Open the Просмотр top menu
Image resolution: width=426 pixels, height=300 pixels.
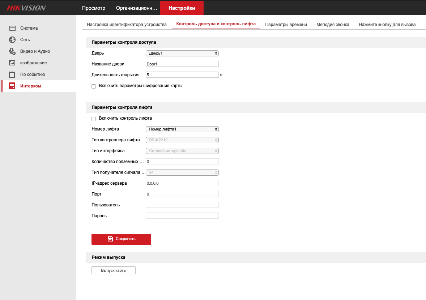(x=93, y=8)
